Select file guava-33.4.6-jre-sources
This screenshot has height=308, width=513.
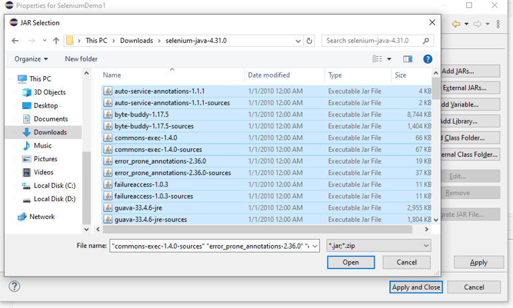[150, 220]
